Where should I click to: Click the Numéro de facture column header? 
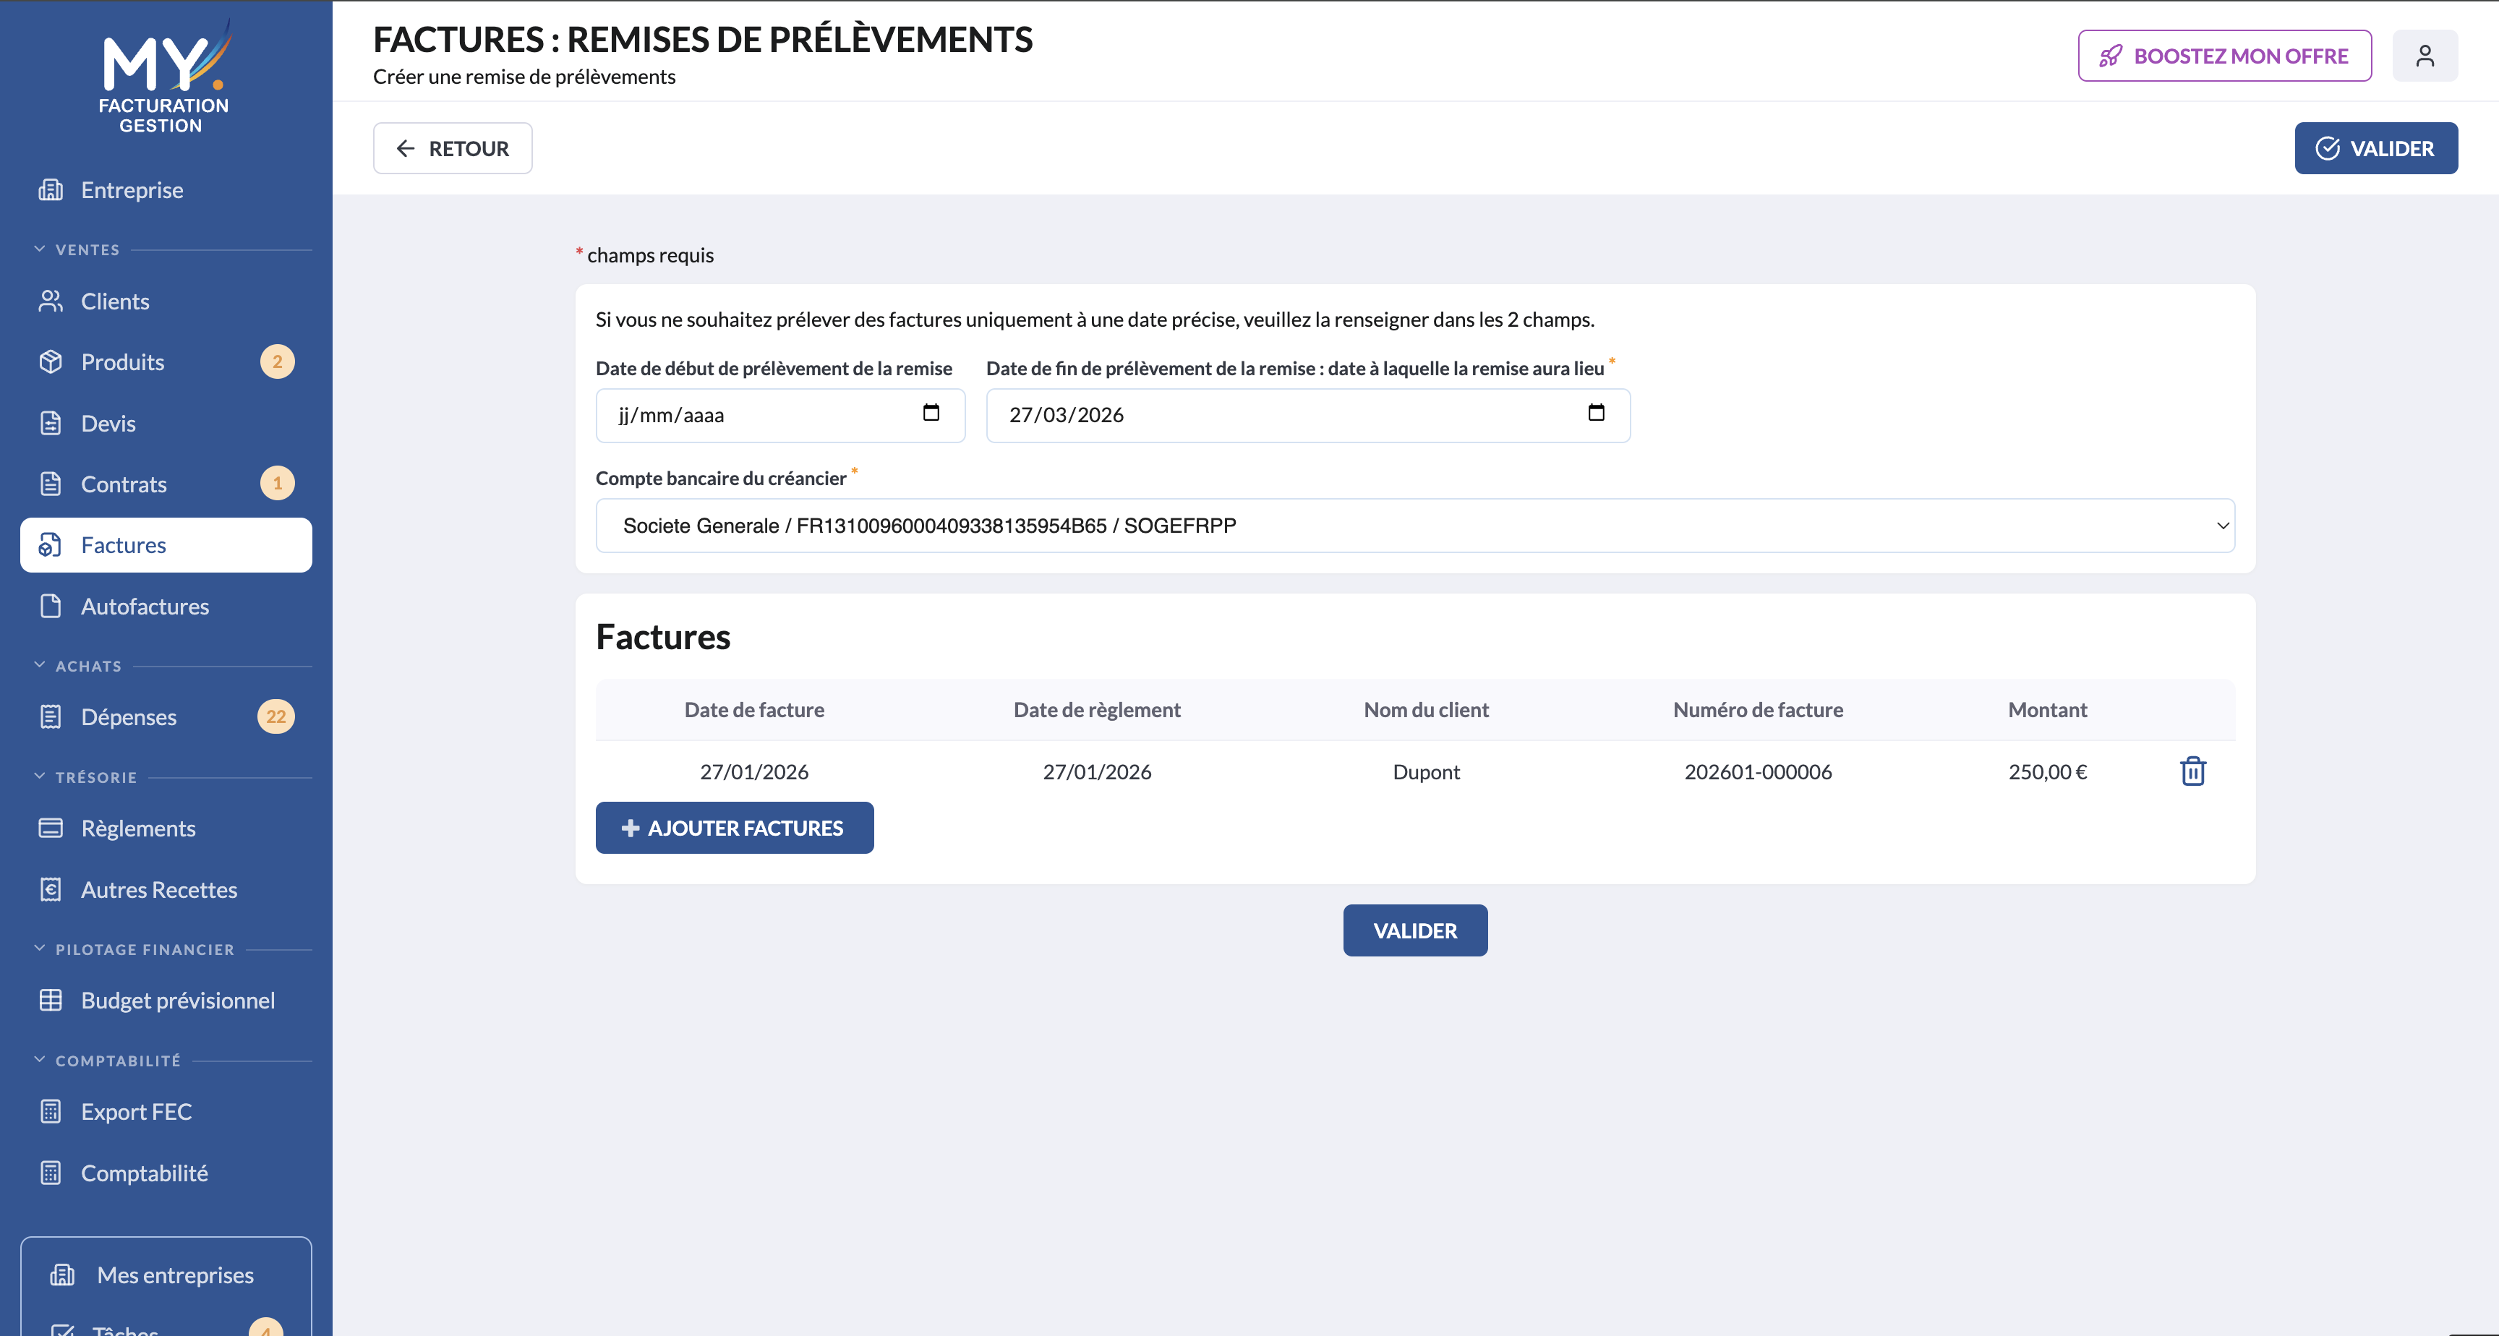pos(1758,709)
